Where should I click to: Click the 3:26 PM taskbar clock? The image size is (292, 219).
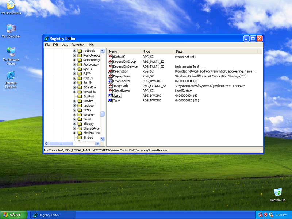pyautogui.click(x=281, y=215)
